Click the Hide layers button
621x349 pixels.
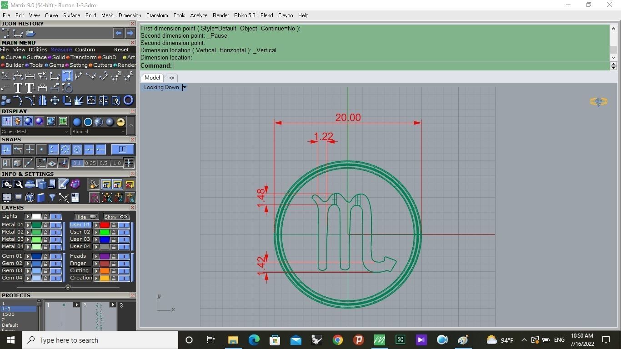tap(86, 217)
